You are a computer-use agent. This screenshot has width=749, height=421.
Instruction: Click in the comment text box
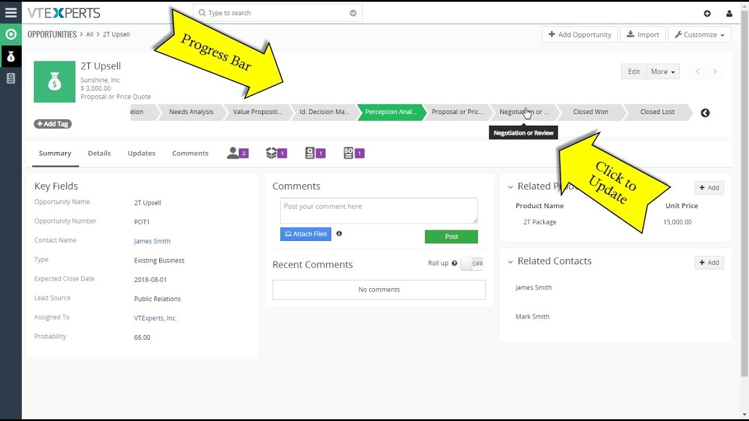tap(379, 210)
